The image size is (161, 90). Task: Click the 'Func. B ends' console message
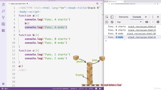click(116, 34)
